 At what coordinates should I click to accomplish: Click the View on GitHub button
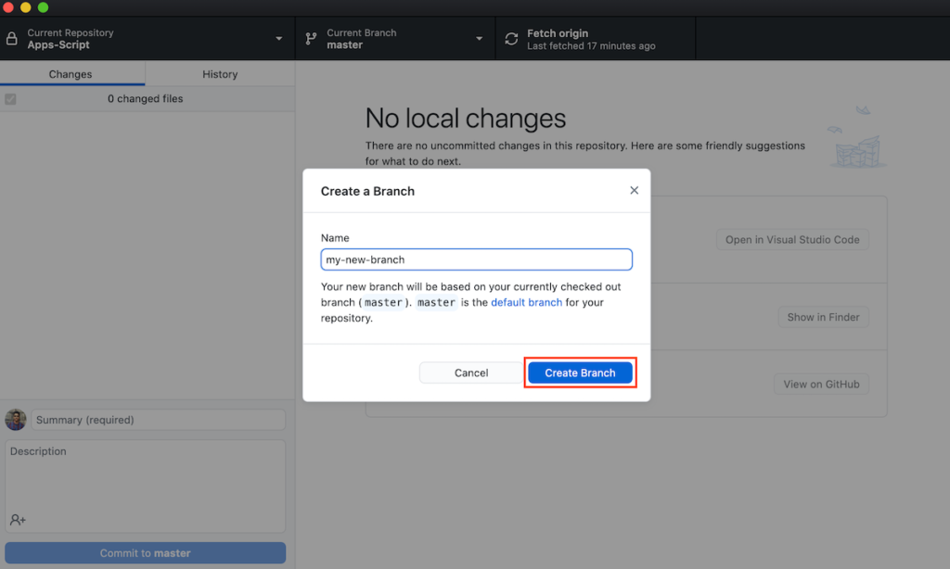point(822,385)
